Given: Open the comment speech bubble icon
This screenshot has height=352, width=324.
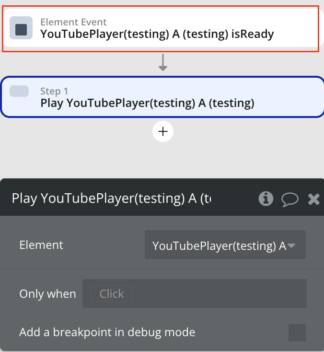Looking at the screenshot, I should (x=289, y=199).
